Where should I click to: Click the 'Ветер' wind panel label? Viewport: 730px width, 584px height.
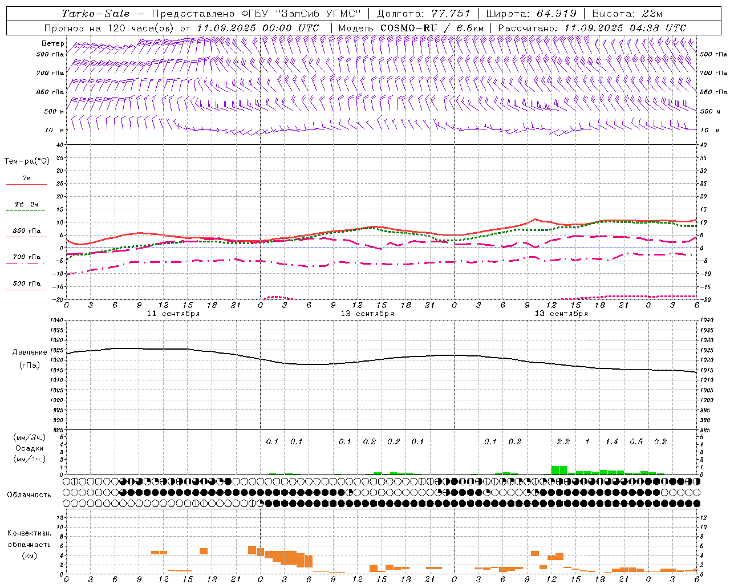[53, 43]
